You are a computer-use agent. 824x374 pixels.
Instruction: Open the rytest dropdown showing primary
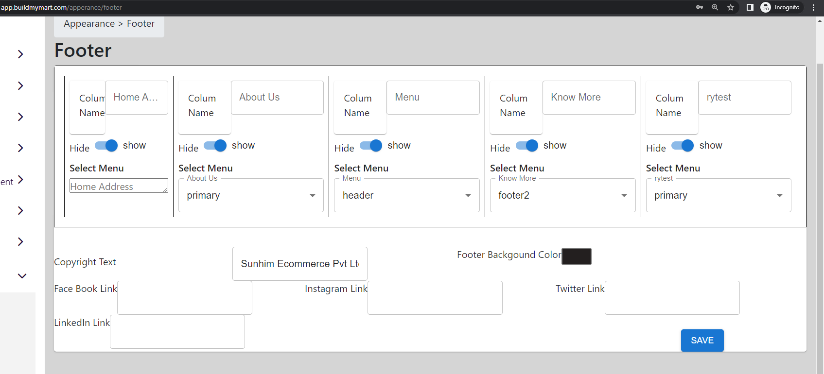pyautogui.click(x=719, y=195)
